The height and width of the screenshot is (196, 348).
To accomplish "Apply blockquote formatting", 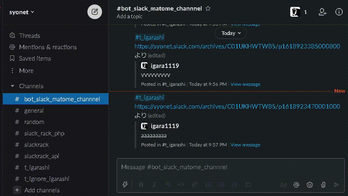I will click(x=235, y=185).
